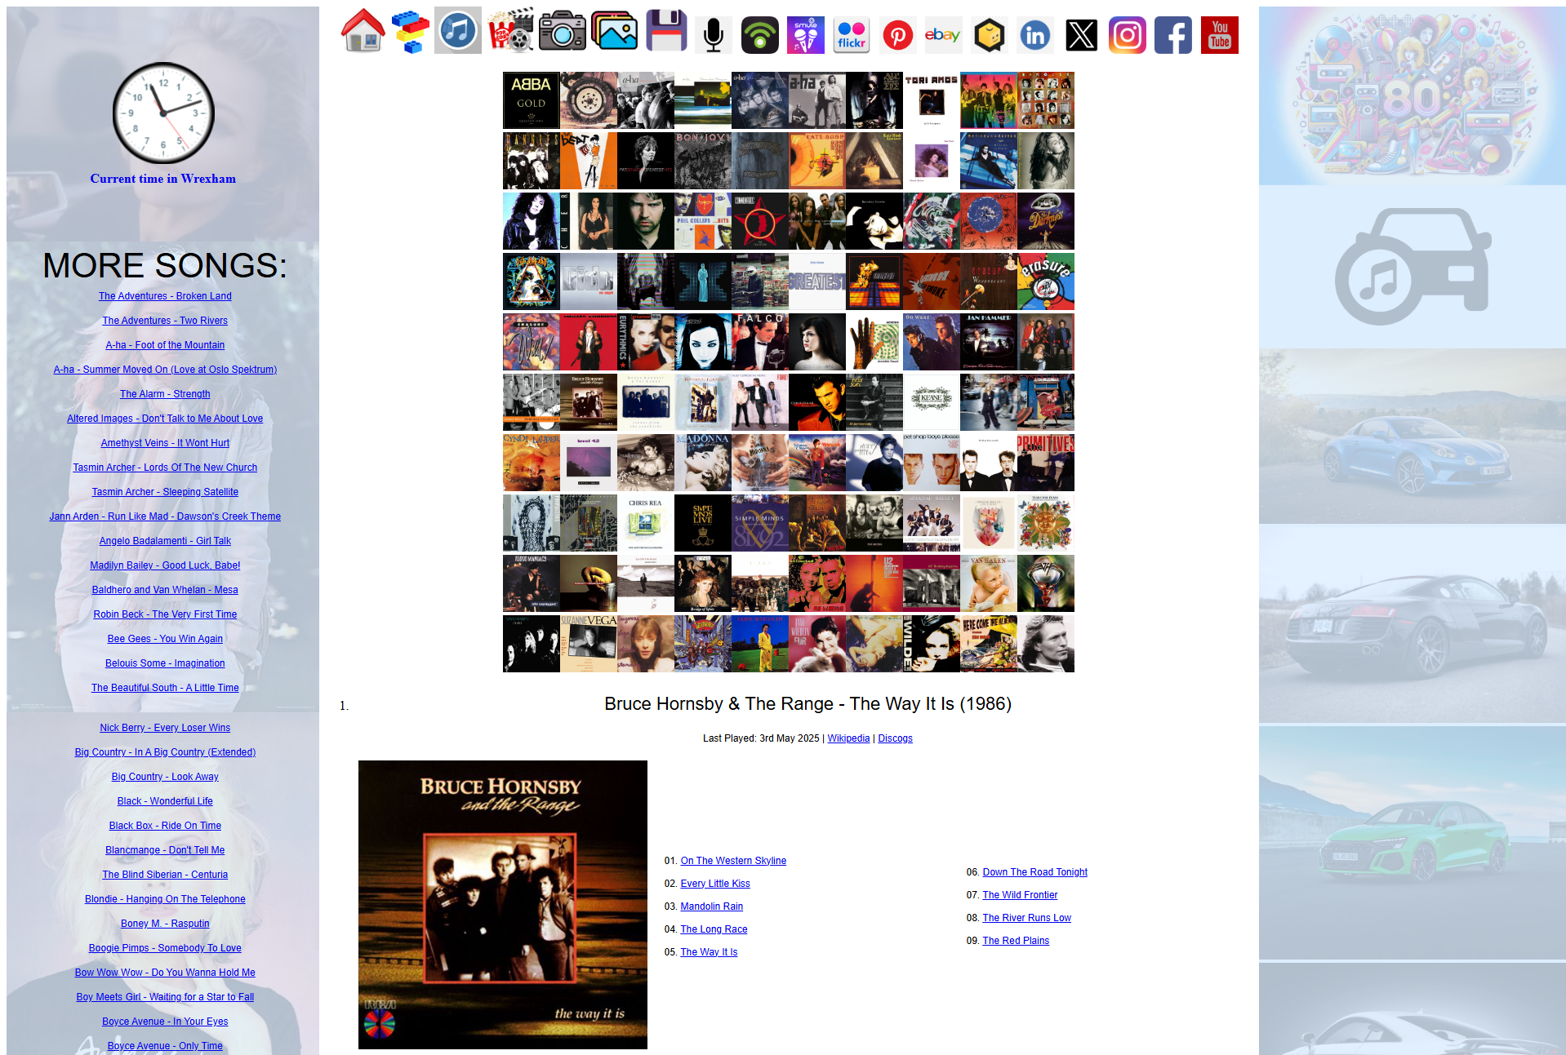Open the picture gallery icon
This screenshot has width=1566, height=1055.
[615, 32]
